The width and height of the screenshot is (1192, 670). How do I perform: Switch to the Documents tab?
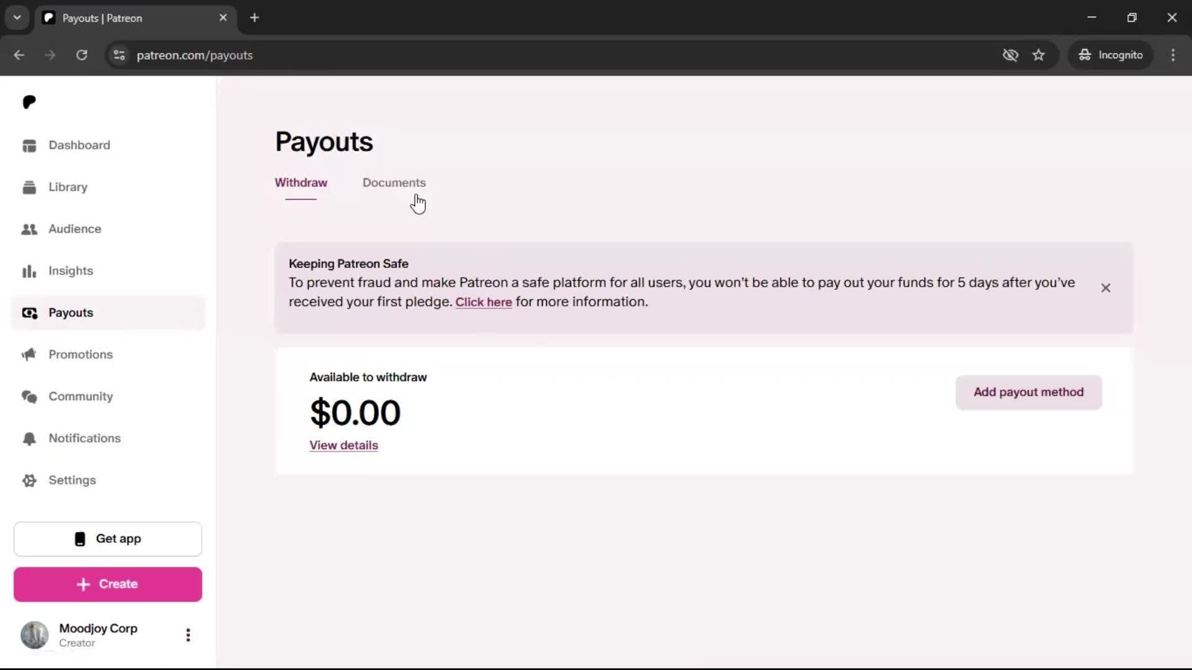tap(394, 182)
